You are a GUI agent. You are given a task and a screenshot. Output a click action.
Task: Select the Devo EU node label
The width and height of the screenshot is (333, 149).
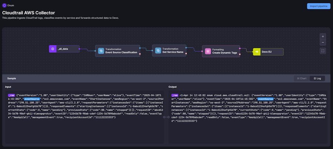pyautogui.click(x=268, y=52)
